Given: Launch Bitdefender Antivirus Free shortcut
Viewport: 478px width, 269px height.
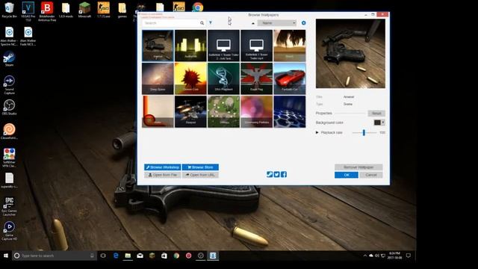Looking at the screenshot, I should (x=47, y=12).
